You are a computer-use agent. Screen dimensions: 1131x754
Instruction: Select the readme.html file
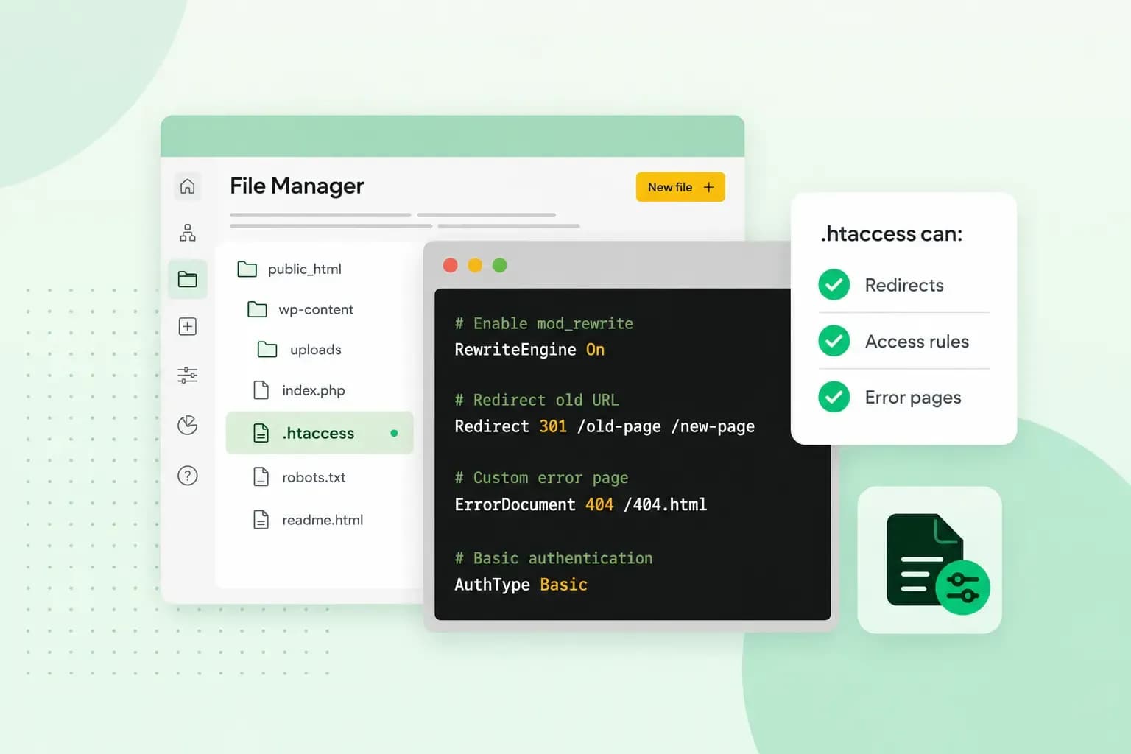(309, 520)
